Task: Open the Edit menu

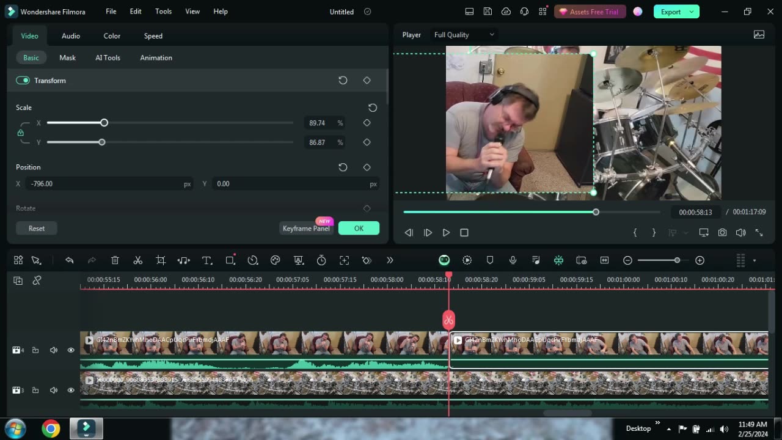Action: [x=136, y=12]
